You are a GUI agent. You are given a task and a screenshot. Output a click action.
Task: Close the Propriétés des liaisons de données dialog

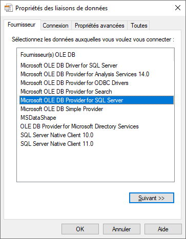point(178,8)
